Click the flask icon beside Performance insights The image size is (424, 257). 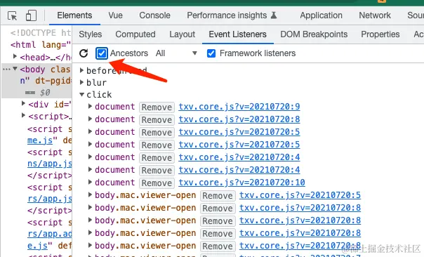click(274, 15)
